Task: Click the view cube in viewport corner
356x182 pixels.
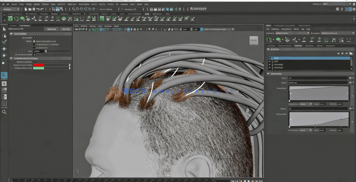Action: click(x=254, y=40)
